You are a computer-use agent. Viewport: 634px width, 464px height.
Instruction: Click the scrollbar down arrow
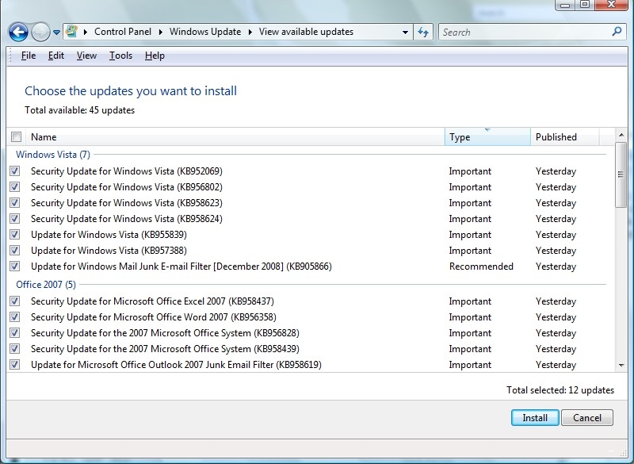[x=621, y=366]
